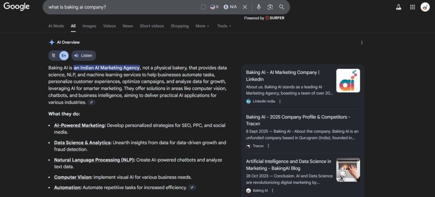This screenshot has width=435, height=197.
Task: Open Tracxn 2025 Company Profile result
Action: pos(298,120)
